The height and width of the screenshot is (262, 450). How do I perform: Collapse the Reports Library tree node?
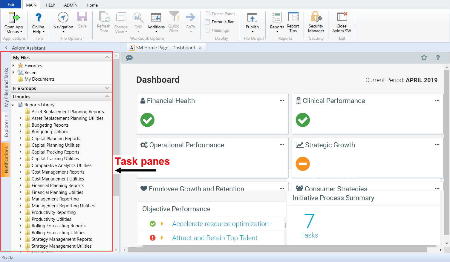click(x=13, y=105)
